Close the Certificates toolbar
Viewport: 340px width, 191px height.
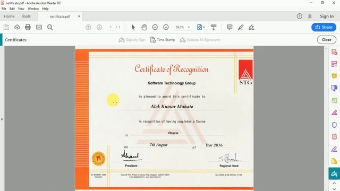click(x=327, y=40)
